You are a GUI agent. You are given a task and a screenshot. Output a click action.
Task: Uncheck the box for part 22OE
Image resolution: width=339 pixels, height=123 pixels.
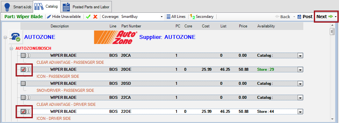pyautogui.click(x=23, y=112)
